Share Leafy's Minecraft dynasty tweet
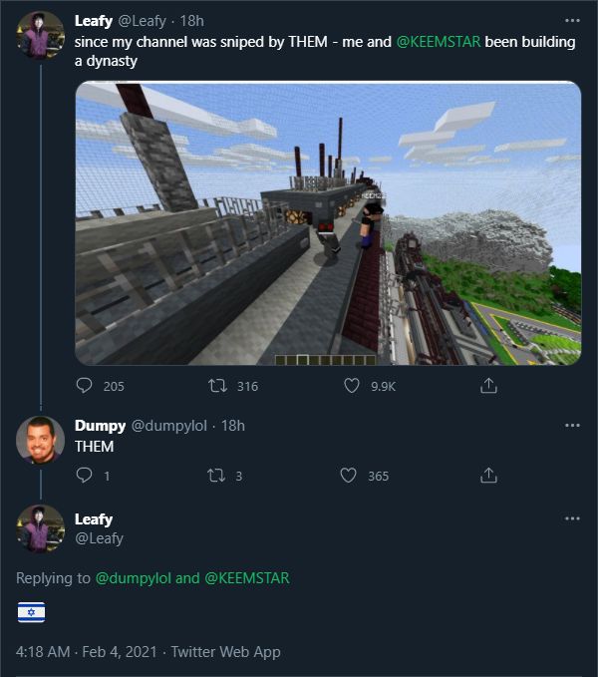 (x=488, y=386)
